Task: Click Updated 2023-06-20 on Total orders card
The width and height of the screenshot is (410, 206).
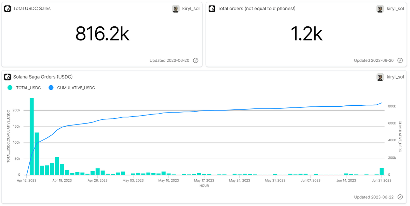Action: point(374,60)
